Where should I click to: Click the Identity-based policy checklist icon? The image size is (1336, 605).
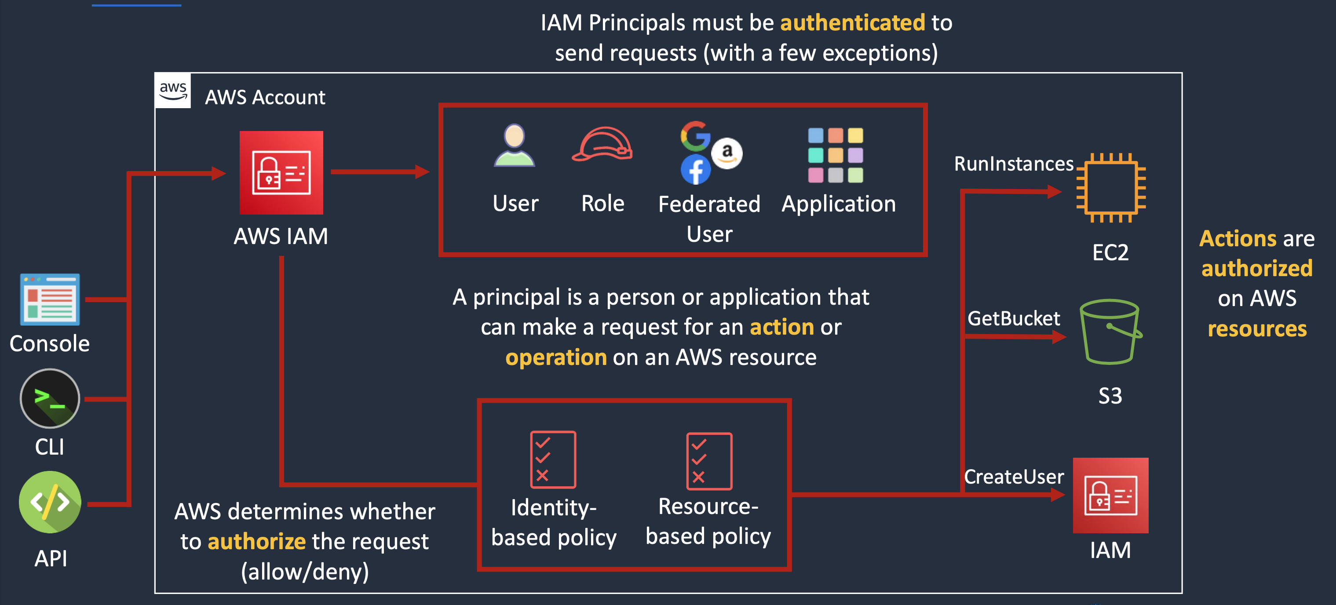tap(553, 459)
